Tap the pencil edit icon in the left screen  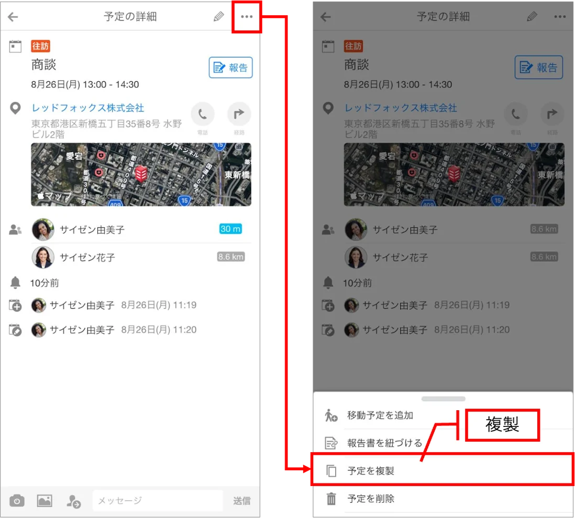218,17
